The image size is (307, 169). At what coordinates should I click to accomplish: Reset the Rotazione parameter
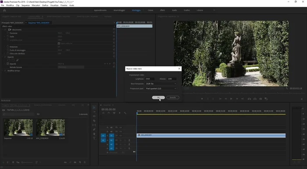[114, 46]
